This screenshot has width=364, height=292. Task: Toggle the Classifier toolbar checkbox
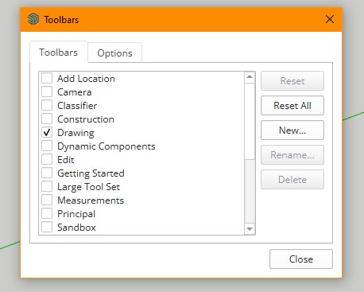click(47, 105)
